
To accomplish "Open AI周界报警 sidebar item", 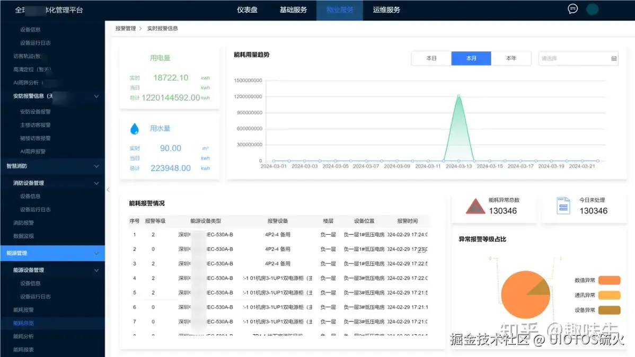I will point(33,151).
